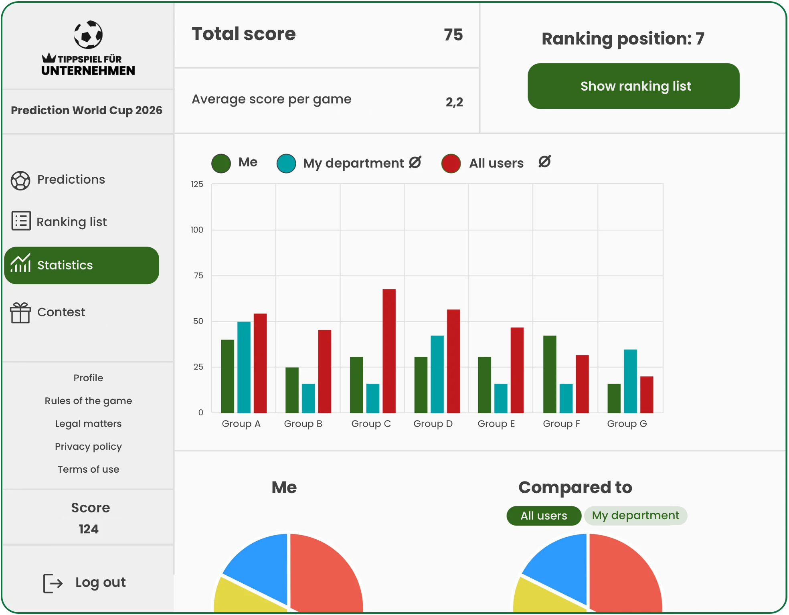The image size is (789, 615).
Task: Open Rules of the game
Action: tap(88, 401)
